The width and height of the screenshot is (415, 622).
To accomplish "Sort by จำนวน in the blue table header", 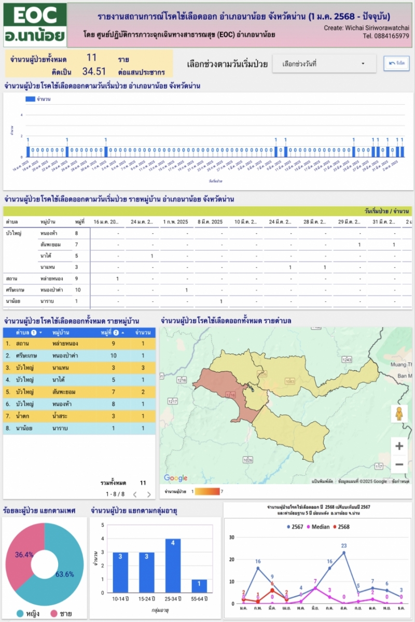I will click(x=143, y=333).
